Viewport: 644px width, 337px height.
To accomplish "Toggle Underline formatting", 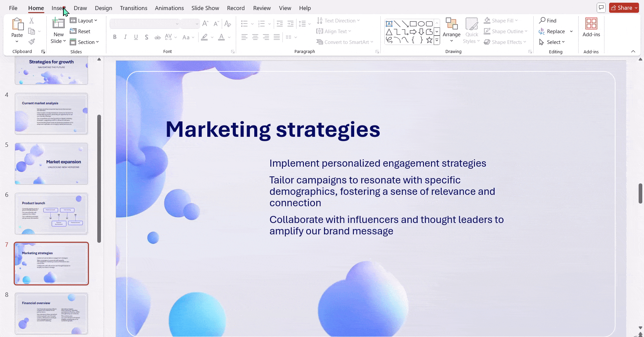I will pos(136,37).
